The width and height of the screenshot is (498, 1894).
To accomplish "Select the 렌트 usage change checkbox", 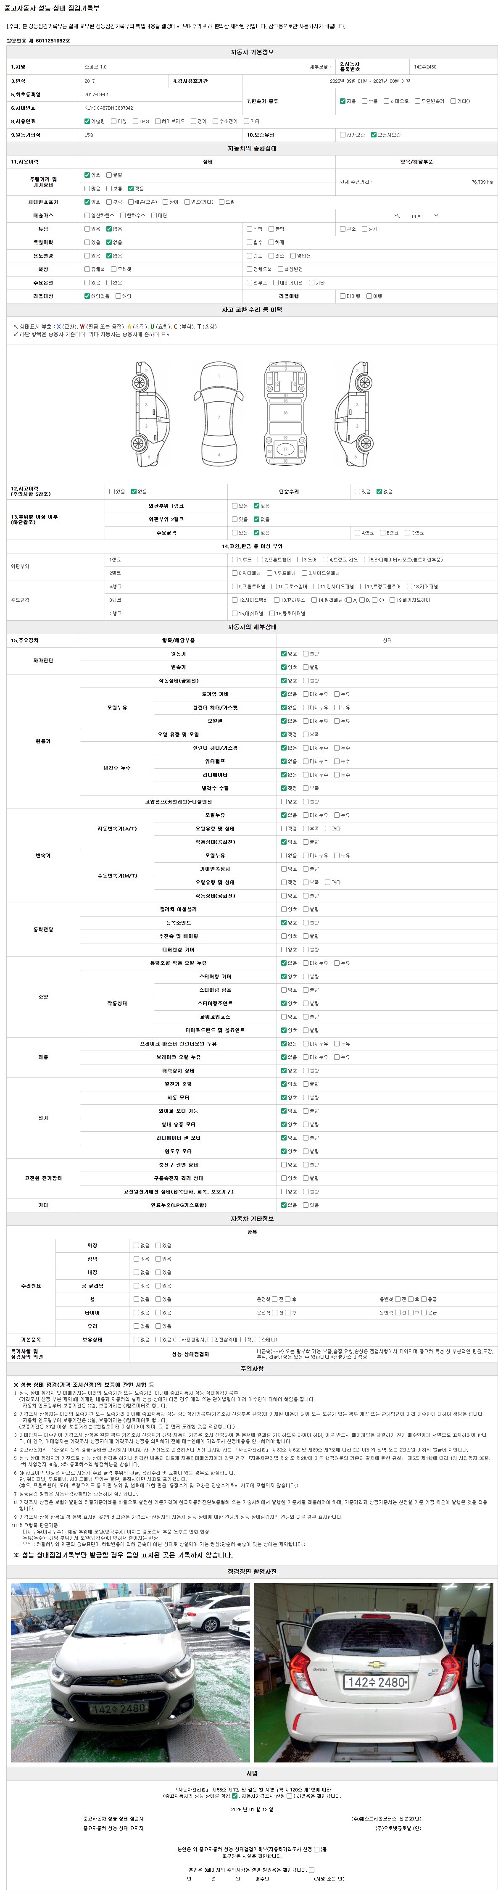I will coord(249,256).
